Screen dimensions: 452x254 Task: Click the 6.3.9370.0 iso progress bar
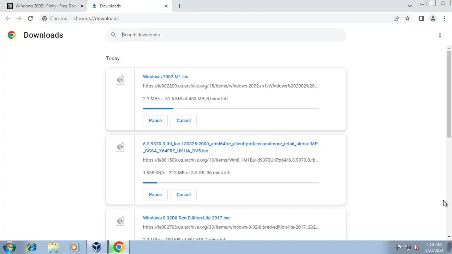tap(231, 183)
